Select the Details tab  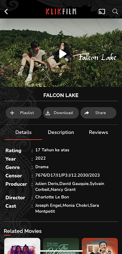24,132
